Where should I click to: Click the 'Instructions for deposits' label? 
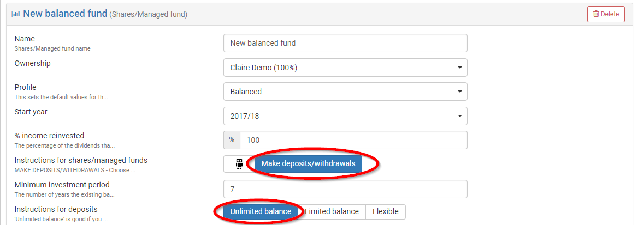[x=56, y=209]
